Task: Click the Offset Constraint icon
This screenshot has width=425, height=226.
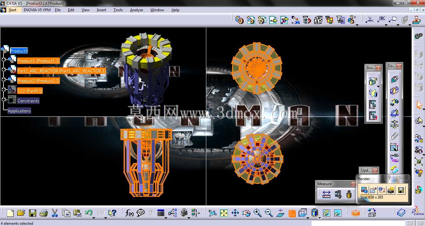Action: 394,102
